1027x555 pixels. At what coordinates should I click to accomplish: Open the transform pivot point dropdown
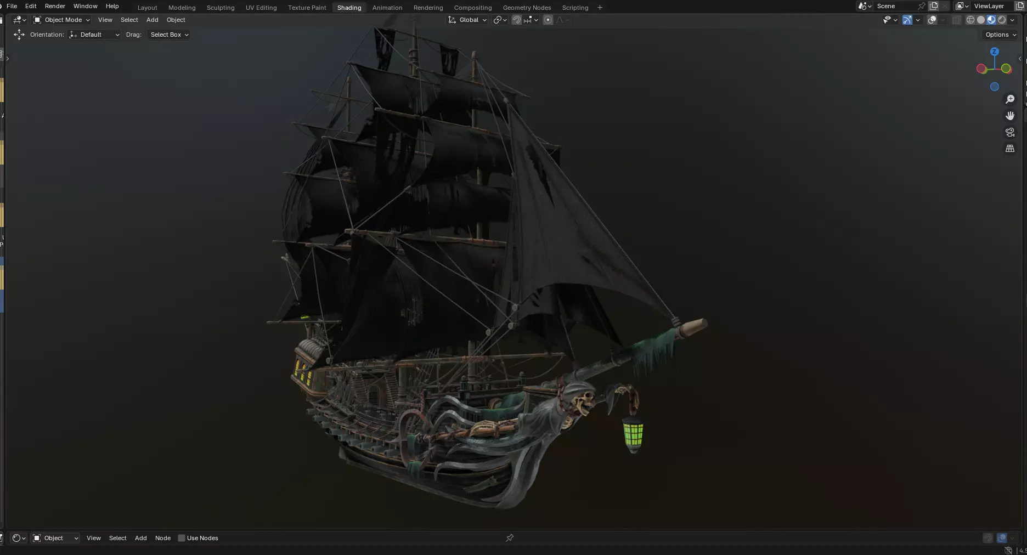click(500, 20)
